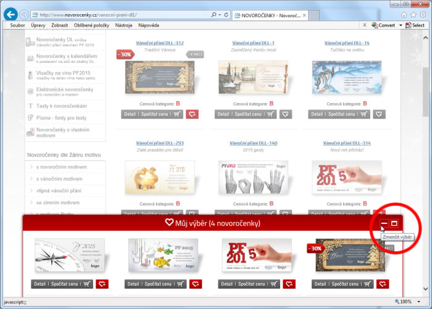This screenshot has height=309, width=432.
Task: Open Visačky na víno PF2015 sidebar item
Action: tap(65, 75)
